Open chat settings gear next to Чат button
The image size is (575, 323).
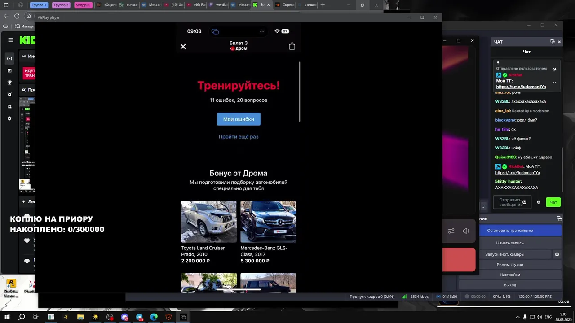click(x=539, y=202)
